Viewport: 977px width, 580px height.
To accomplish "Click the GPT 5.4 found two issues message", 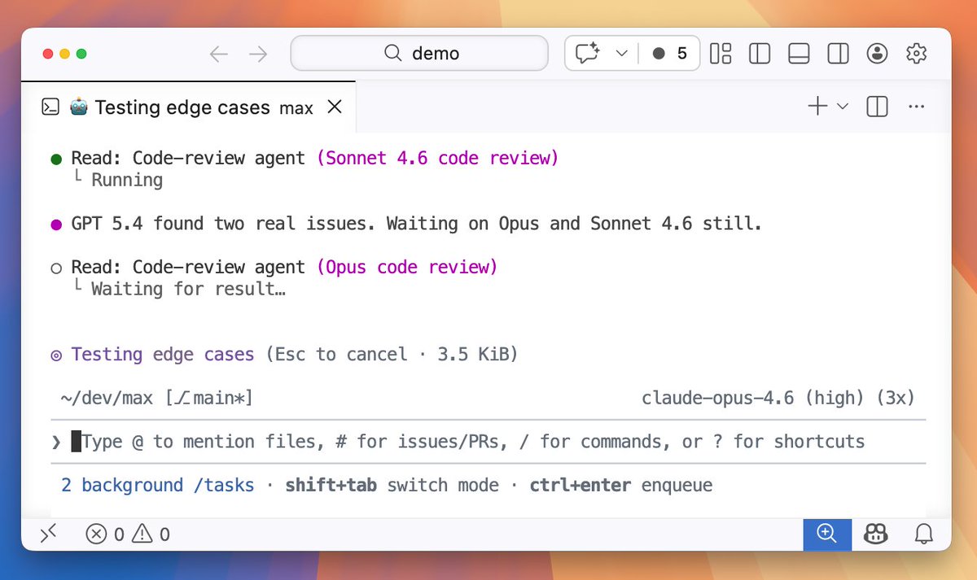I will tap(416, 223).
